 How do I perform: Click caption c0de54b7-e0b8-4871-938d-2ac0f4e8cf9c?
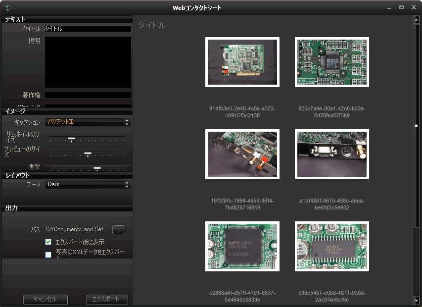pos(332,296)
